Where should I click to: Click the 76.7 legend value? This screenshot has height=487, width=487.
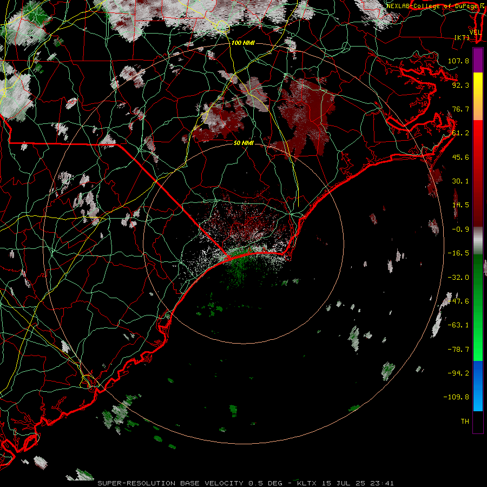click(460, 109)
